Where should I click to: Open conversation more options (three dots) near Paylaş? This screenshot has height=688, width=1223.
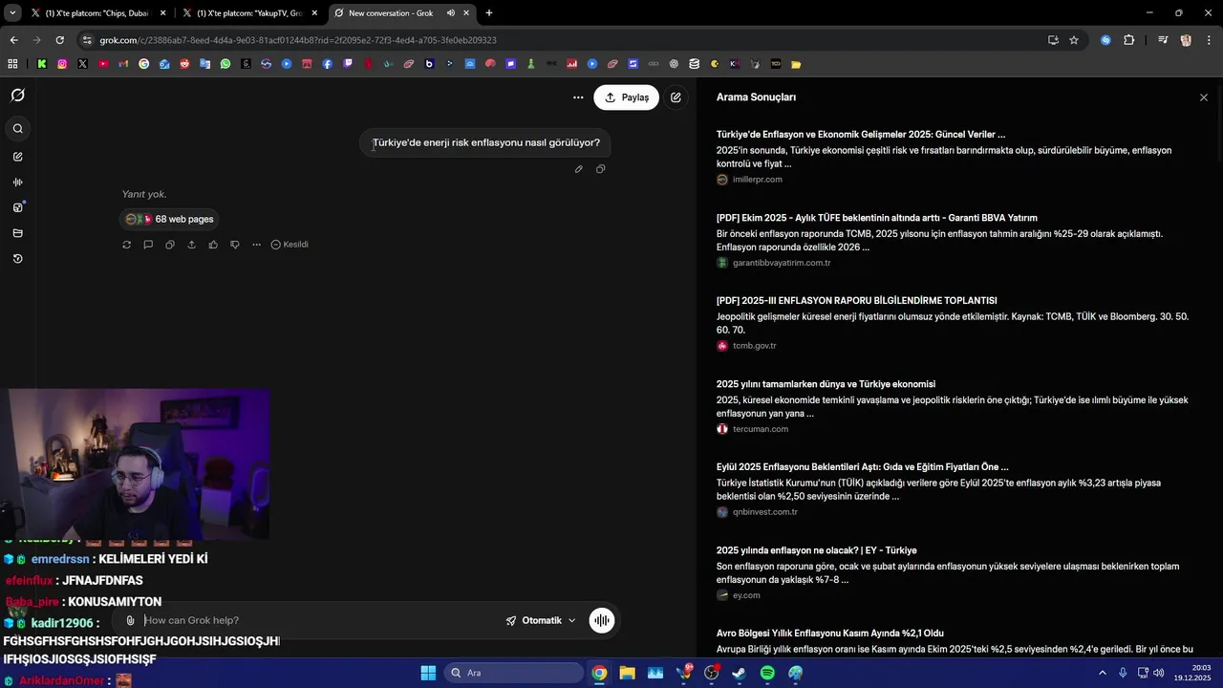coord(578,97)
